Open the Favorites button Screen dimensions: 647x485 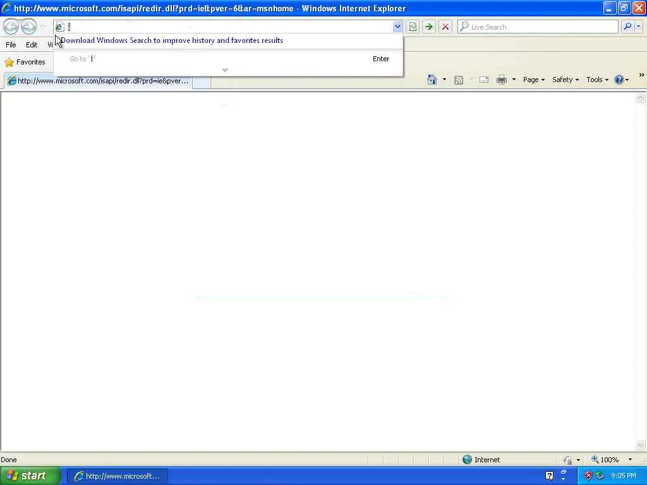pos(25,62)
